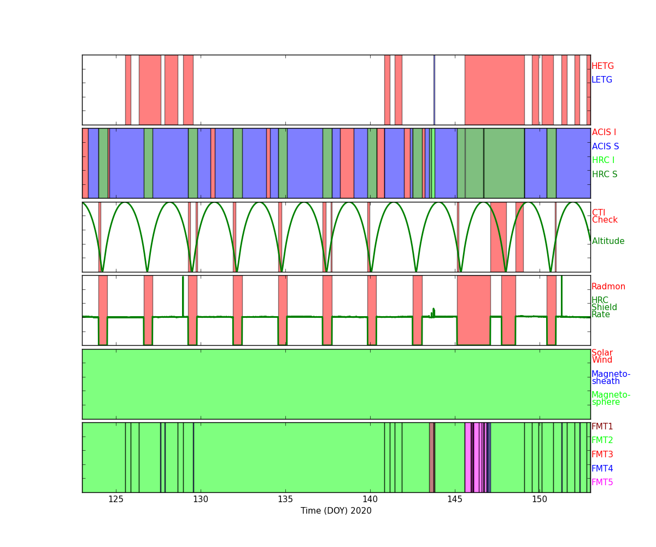Click the CTI Check label
Screen dimensions: 656x547
tap(604, 217)
